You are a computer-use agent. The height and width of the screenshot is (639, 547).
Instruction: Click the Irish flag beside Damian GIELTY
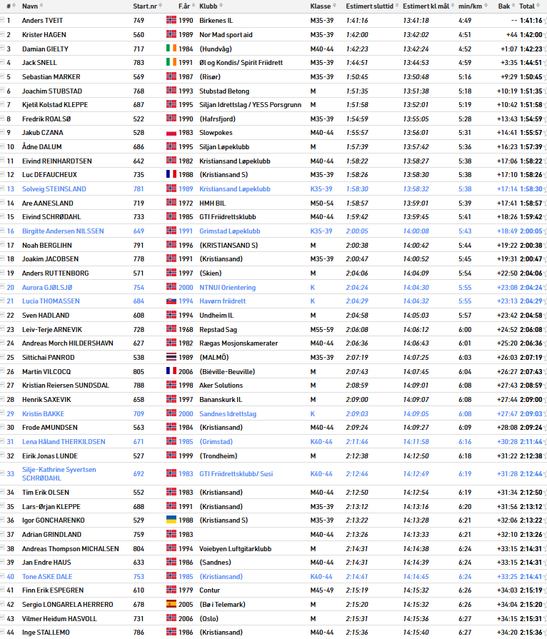pos(171,49)
